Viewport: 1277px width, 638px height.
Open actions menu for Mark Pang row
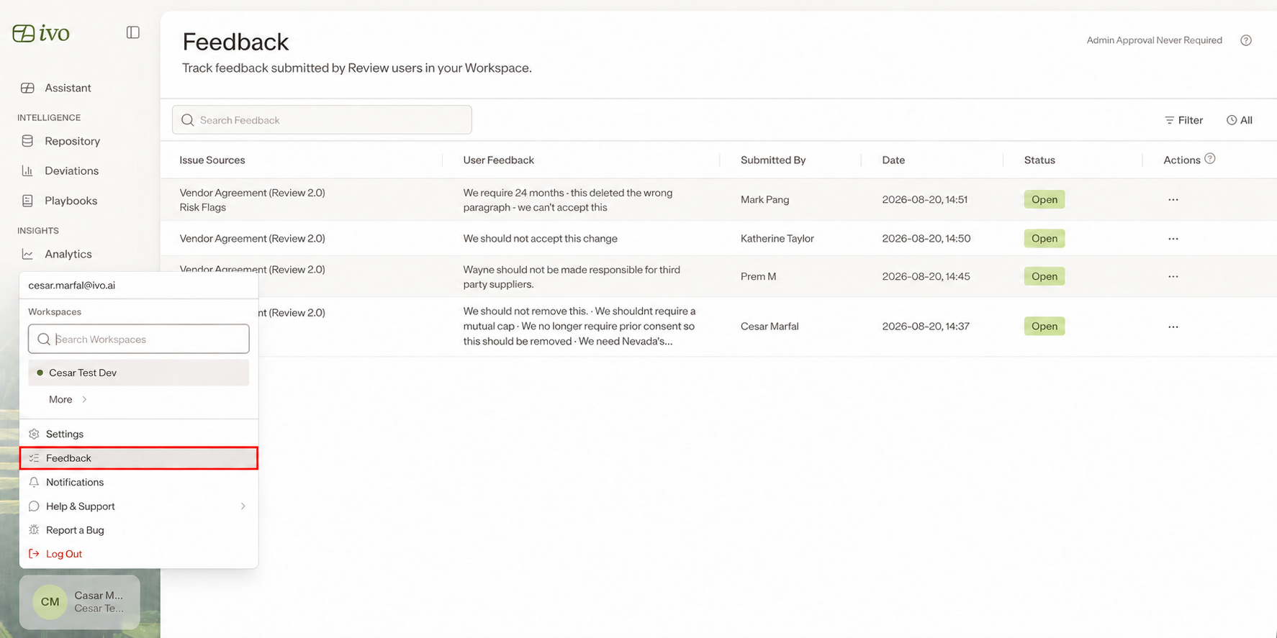1173,200
